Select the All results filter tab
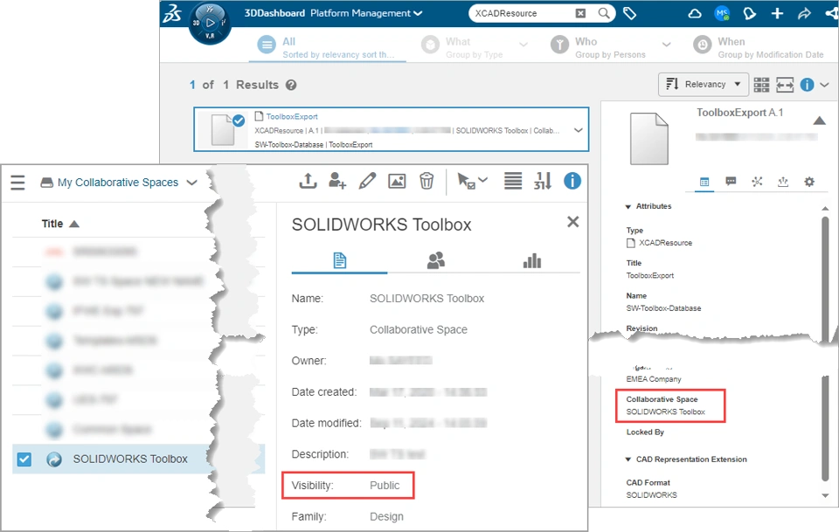This screenshot has width=839, height=532. [328, 47]
